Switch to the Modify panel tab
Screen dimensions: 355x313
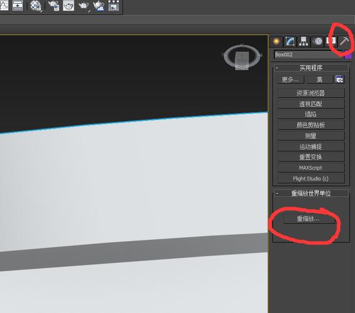pos(290,41)
